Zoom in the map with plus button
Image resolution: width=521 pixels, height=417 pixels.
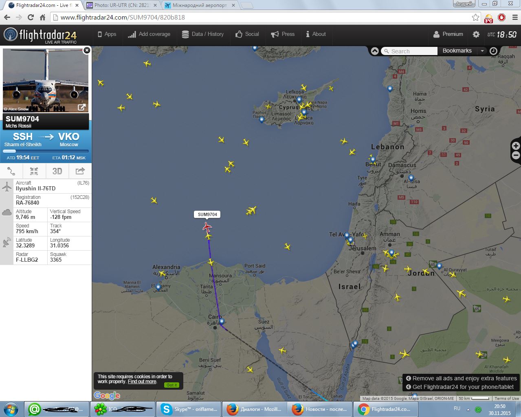[x=516, y=146]
